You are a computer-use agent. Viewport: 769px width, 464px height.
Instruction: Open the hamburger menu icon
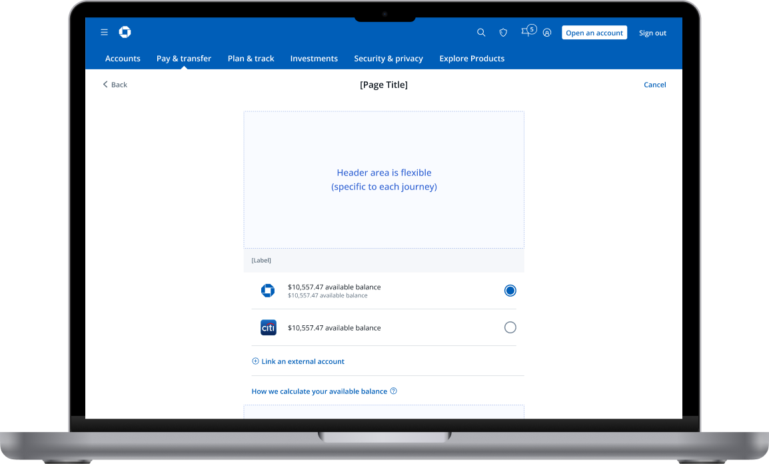click(104, 33)
